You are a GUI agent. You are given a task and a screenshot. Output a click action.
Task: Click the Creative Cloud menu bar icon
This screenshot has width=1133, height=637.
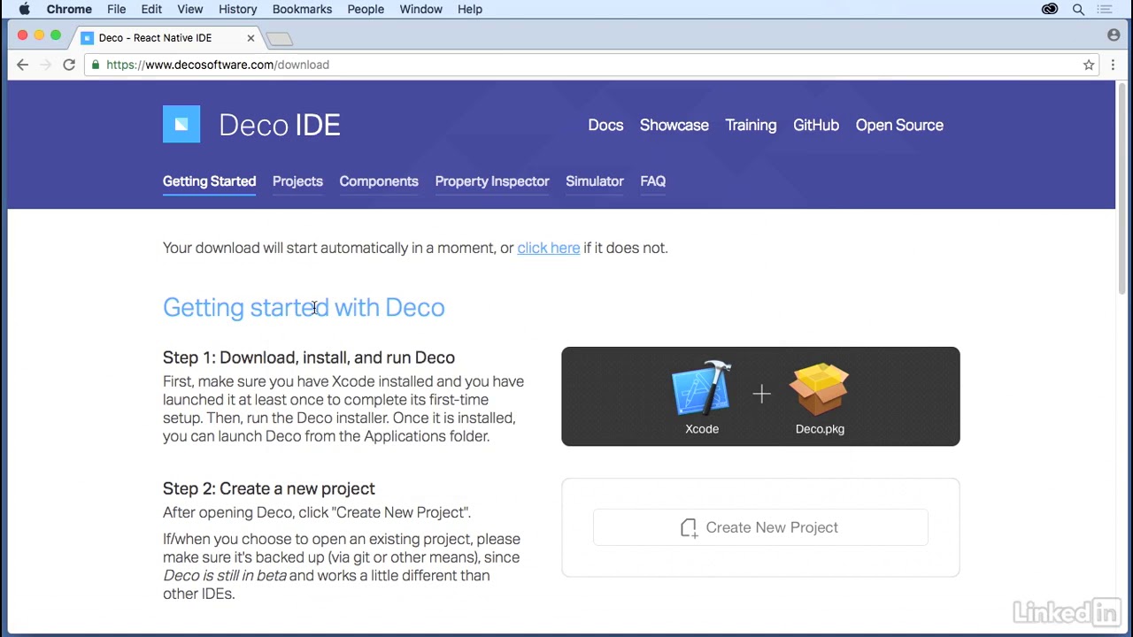pos(1050,9)
